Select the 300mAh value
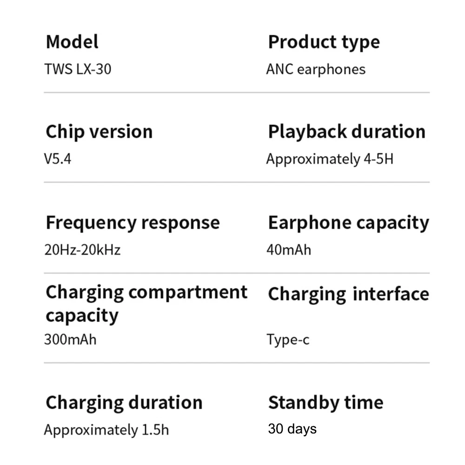The width and height of the screenshot is (465, 465). coord(70,339)
